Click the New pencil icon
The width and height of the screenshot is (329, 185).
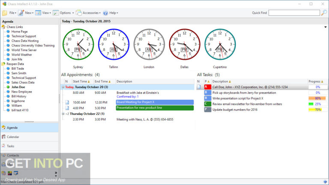click(21, 13)
